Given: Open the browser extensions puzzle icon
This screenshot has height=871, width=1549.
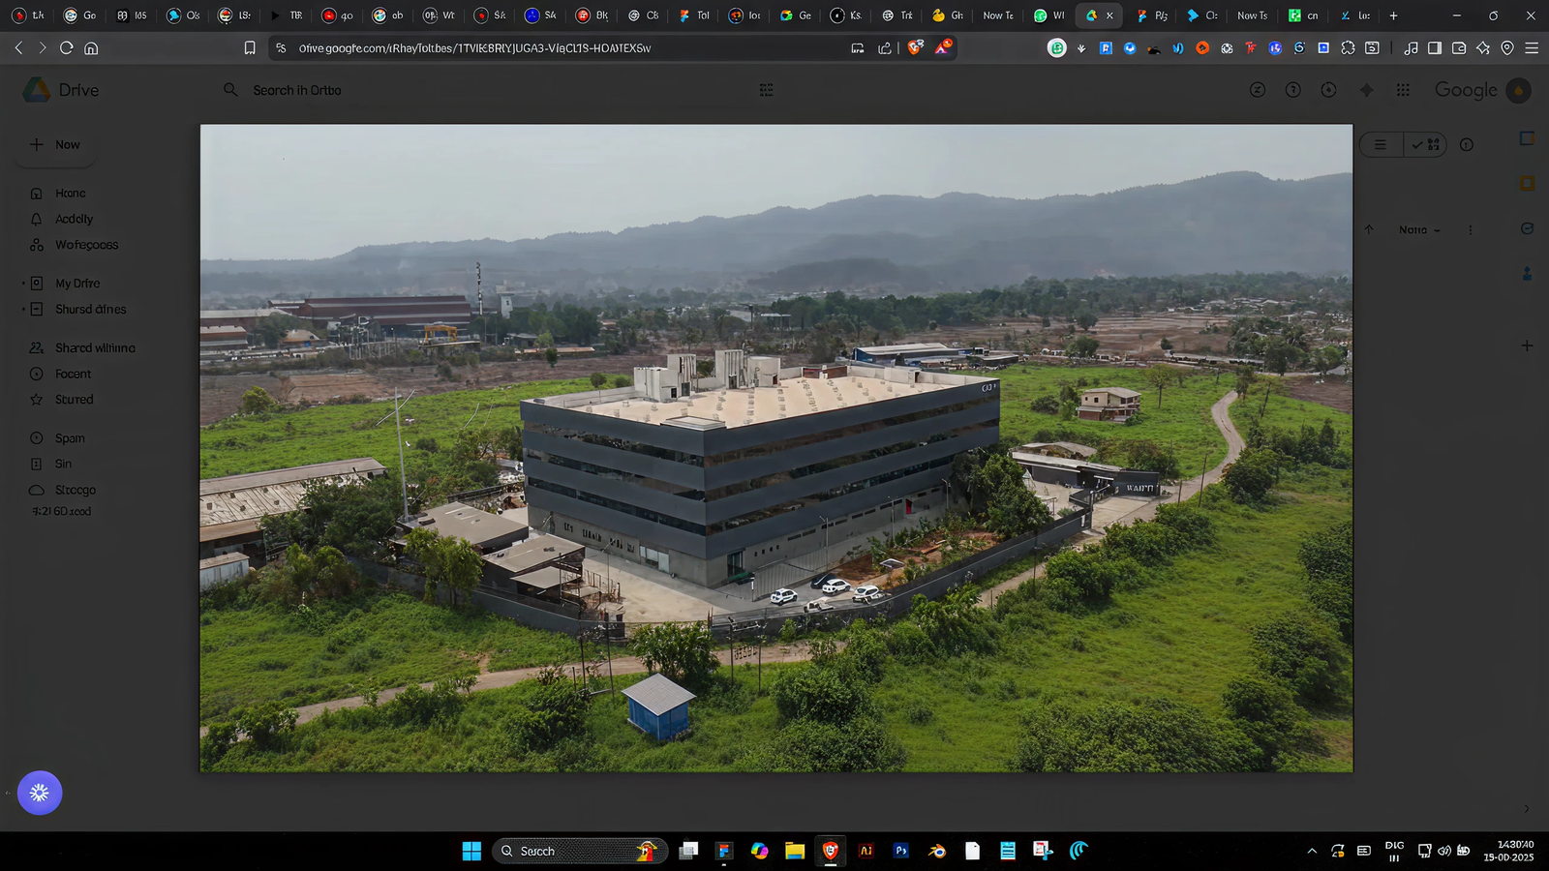Looking at the screenshot, I should (x=1348, y=47).
